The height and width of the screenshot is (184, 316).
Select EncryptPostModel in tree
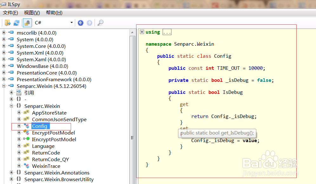point(53,133)
